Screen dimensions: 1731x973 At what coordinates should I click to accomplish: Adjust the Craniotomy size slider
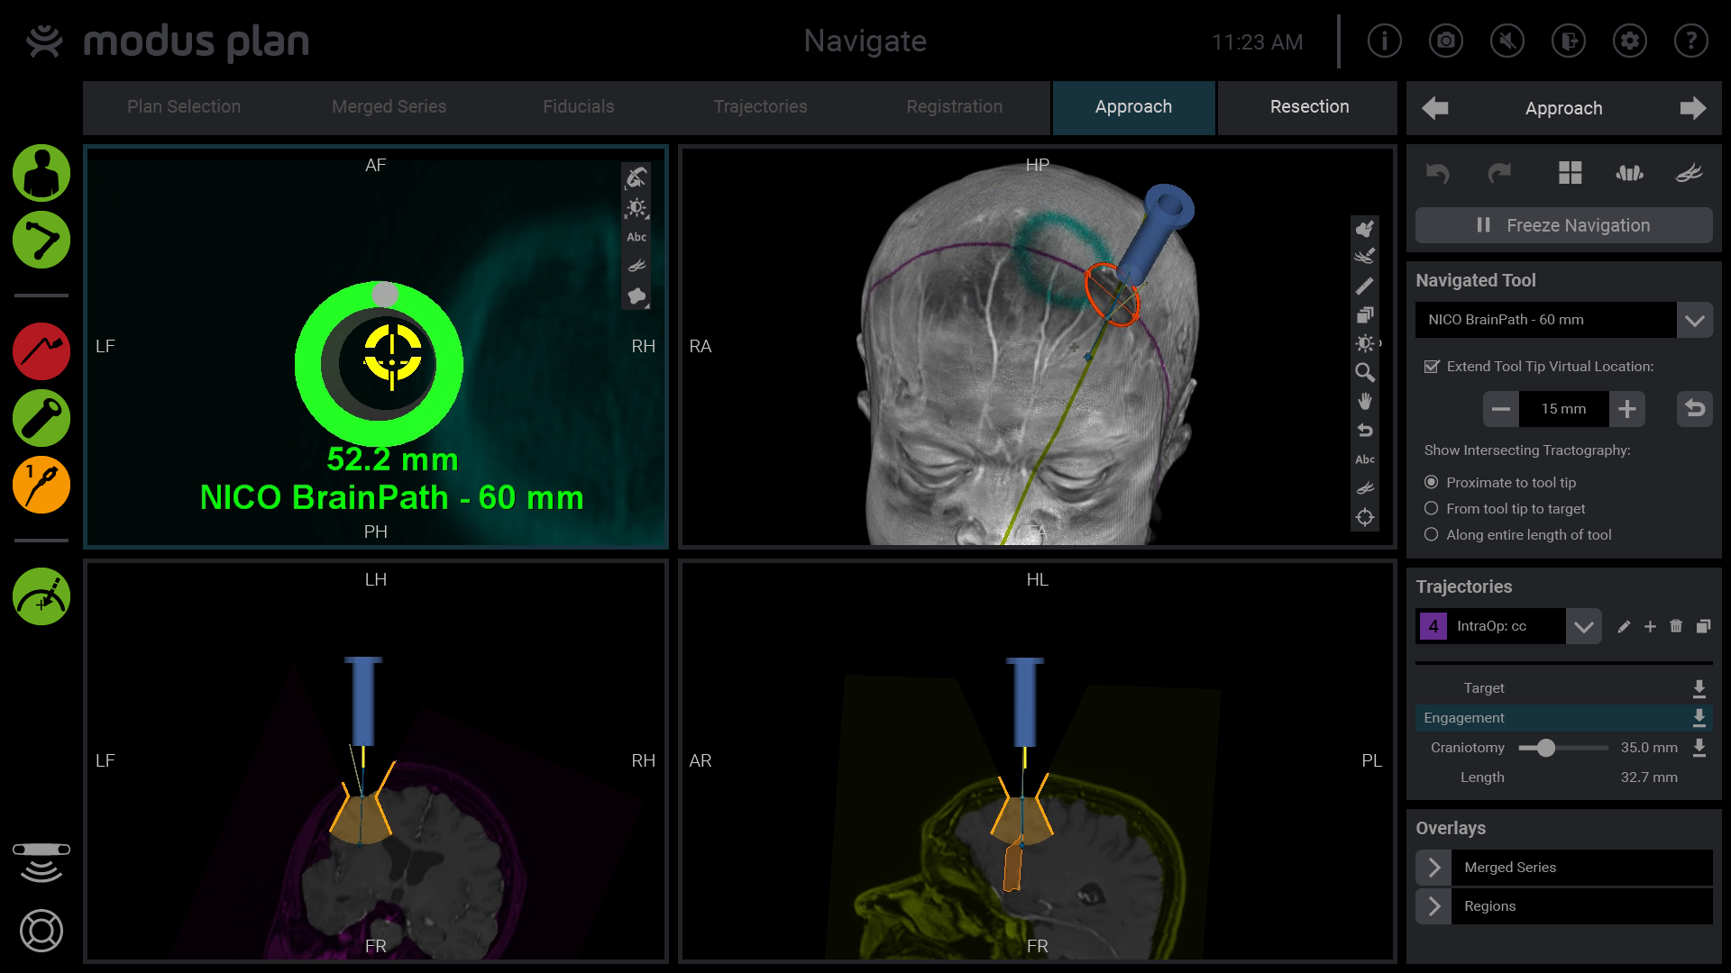click(1545, 748)
